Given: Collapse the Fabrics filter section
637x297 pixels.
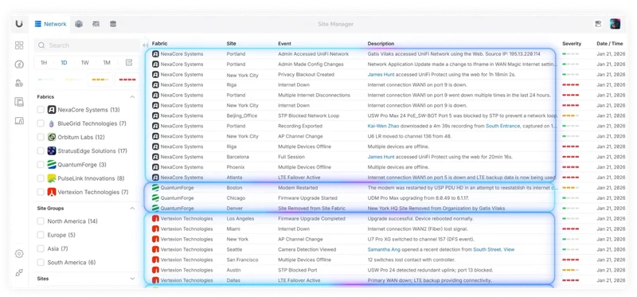Looking at the screenshot, I should pyautogui.click(x=132, y=96).
